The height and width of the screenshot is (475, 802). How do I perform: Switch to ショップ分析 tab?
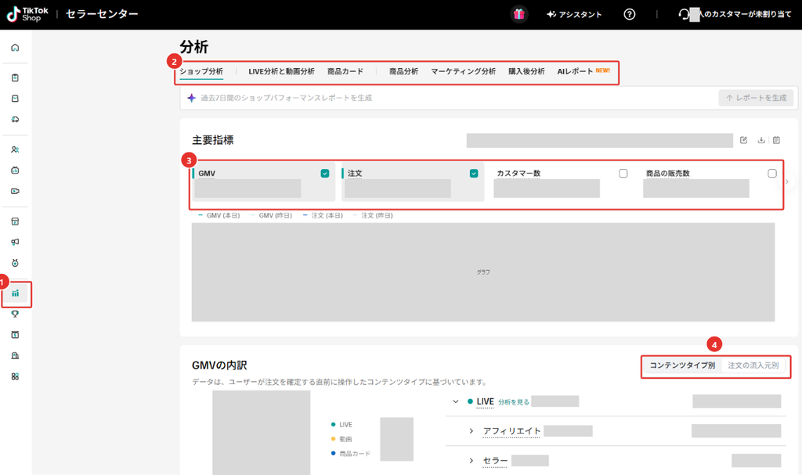(x=201, y=71)
